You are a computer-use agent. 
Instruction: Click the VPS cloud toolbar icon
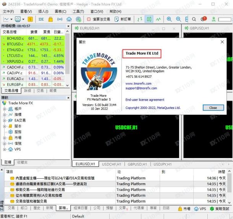click(69, 19)
